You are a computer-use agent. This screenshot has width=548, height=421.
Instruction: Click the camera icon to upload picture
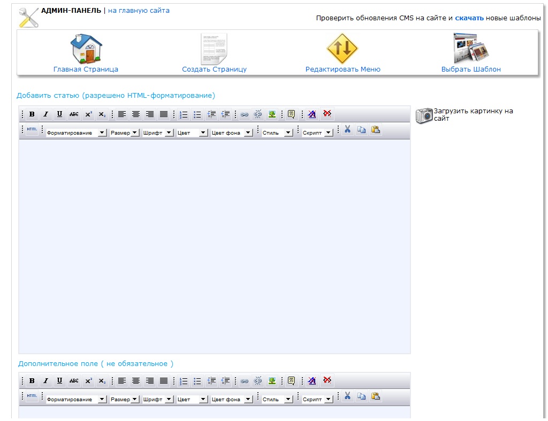point(424,115)
